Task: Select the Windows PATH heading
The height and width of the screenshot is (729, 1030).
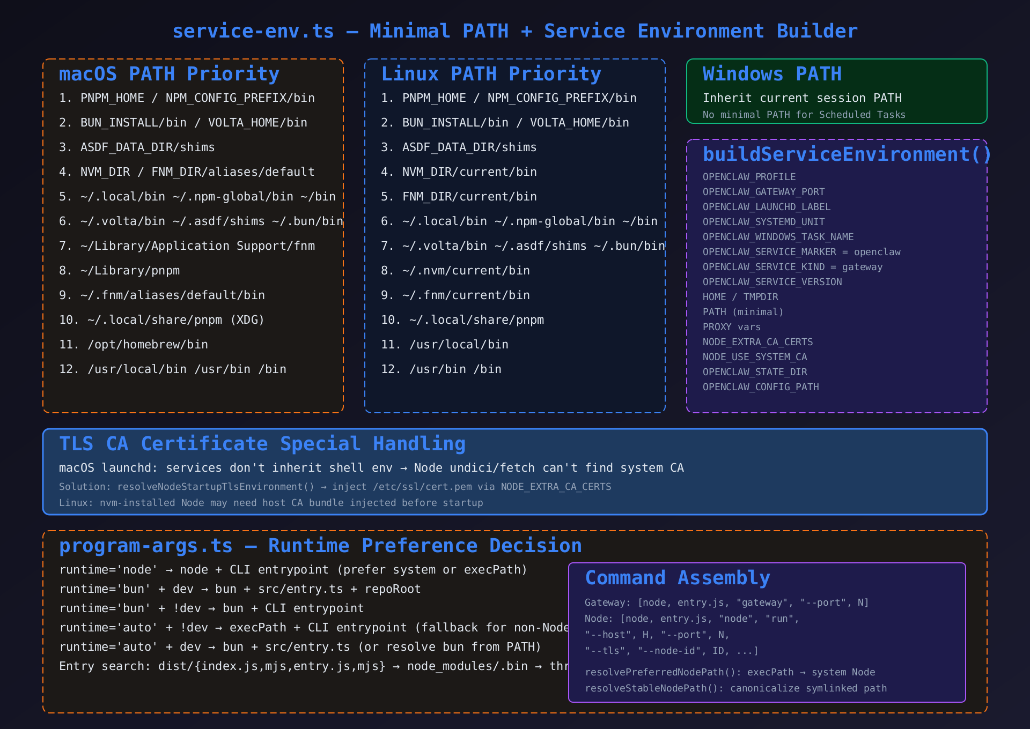Action: [x=771, y=74]
